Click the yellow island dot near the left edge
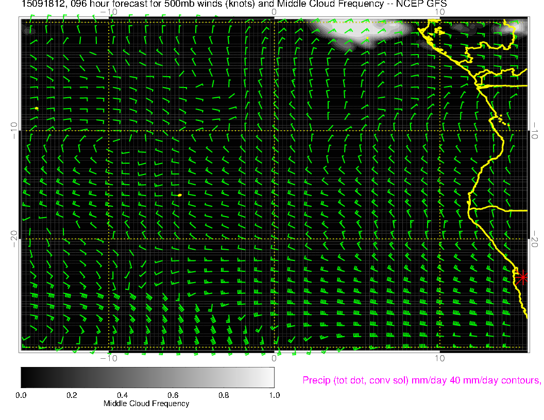 pos(37,108)
